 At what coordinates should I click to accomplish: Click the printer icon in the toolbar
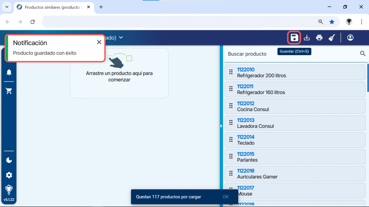click(319, 38)
